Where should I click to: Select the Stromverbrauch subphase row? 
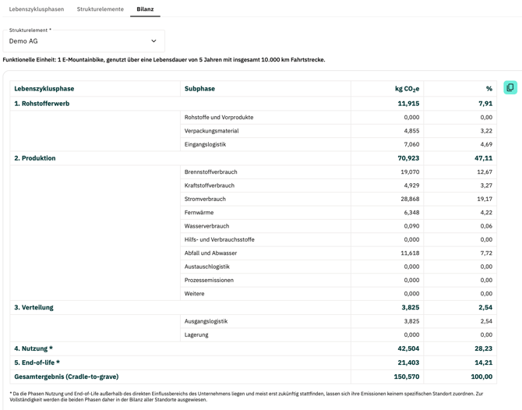[x=205, y=199]
